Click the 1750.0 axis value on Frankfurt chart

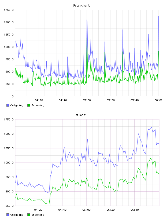[x=9, y=10]
